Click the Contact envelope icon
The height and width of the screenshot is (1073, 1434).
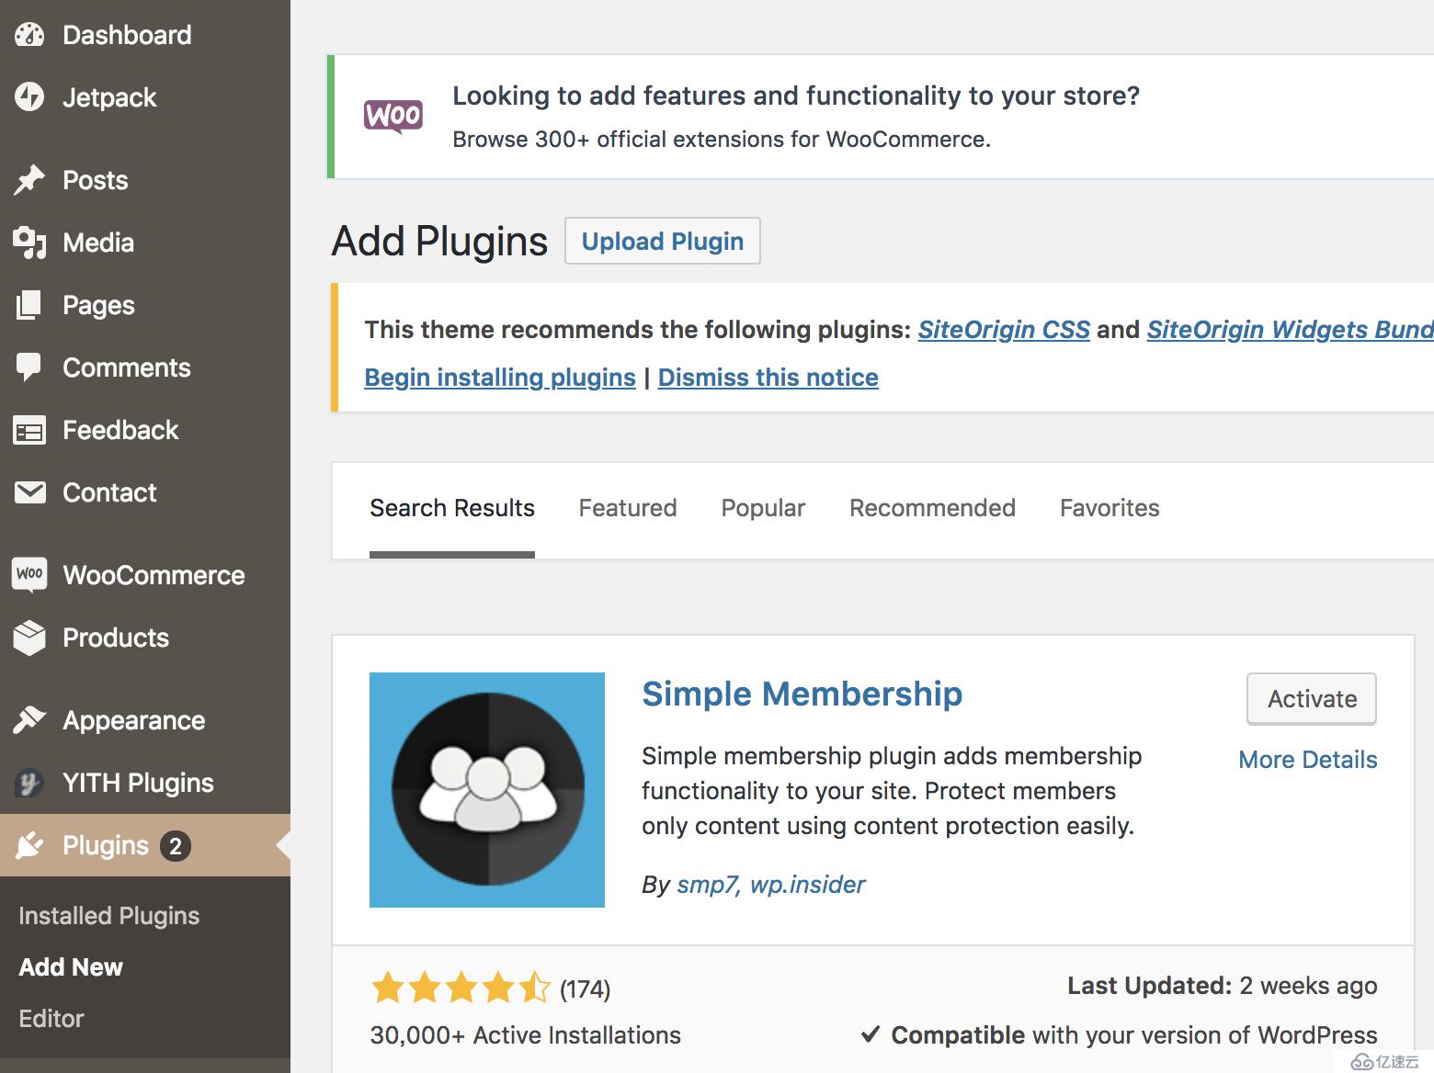tap(29, 492)
